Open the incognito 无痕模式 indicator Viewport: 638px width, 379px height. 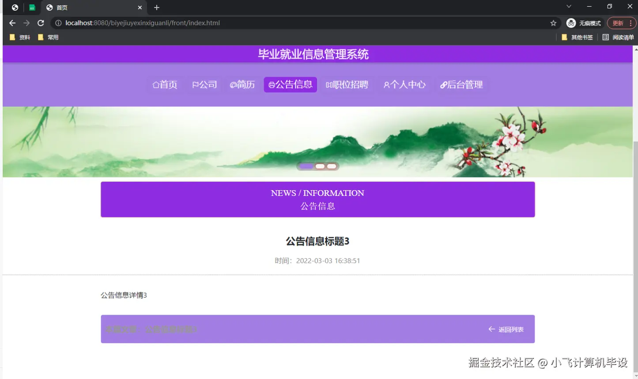[584, 23]
